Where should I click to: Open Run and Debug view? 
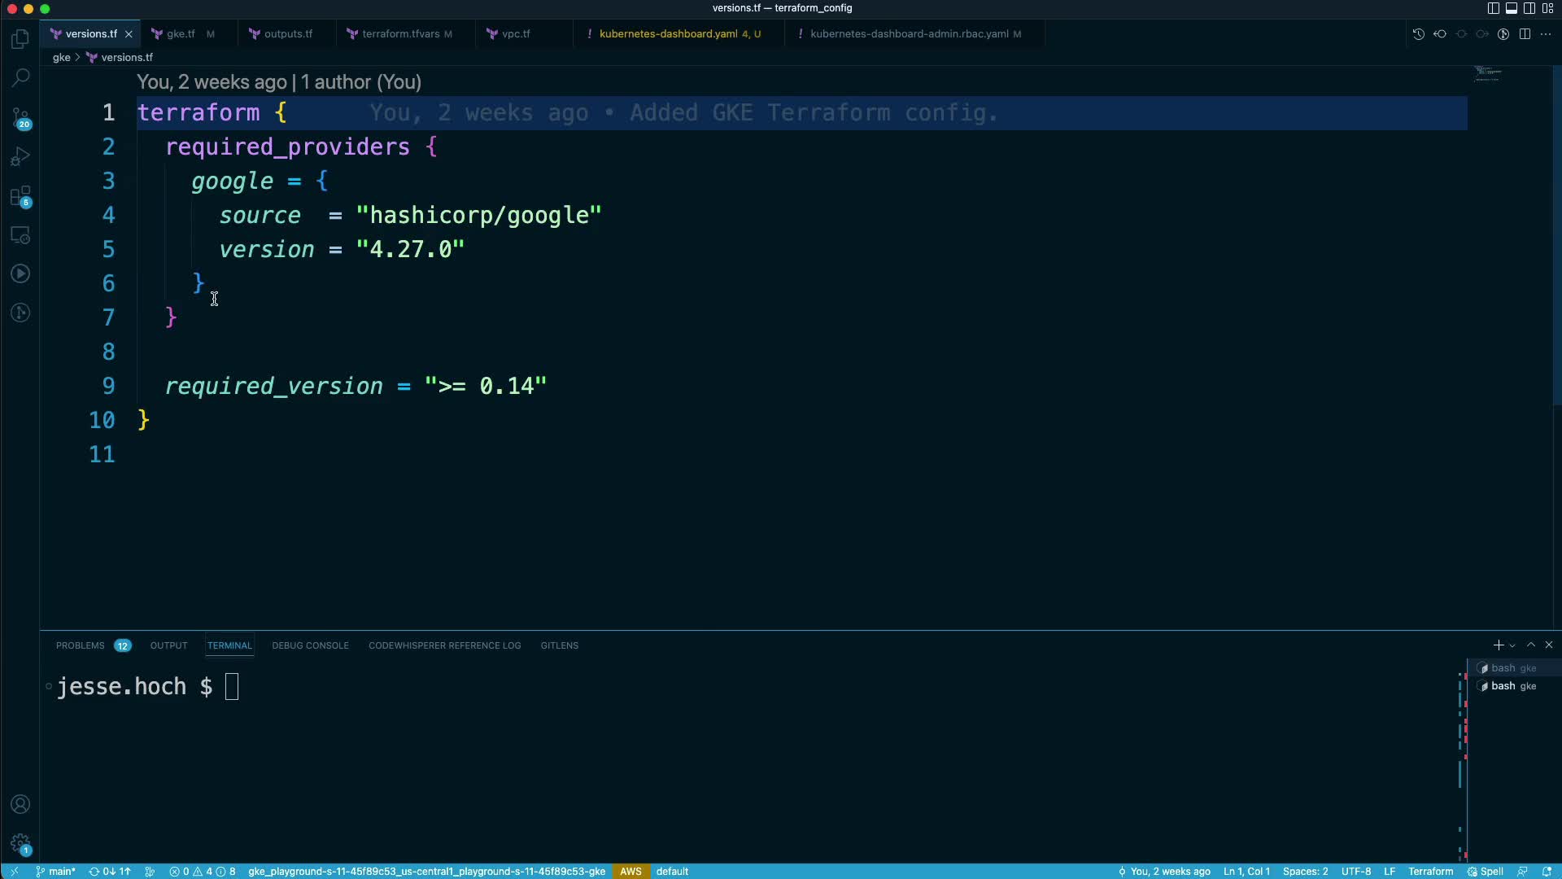tap(21, 156)
